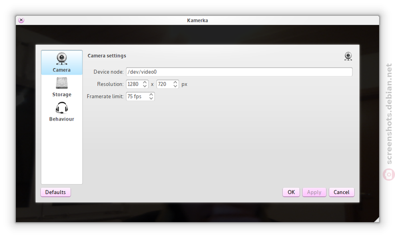Raise the framerate limit with up arrow
This screenshot has width=395, height=238.
[x=151, y=94]
